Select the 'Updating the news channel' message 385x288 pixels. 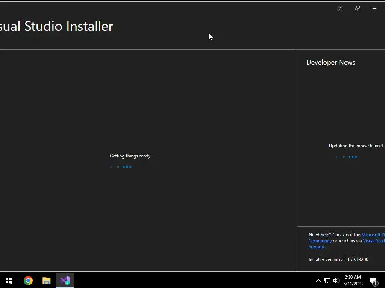357,146
